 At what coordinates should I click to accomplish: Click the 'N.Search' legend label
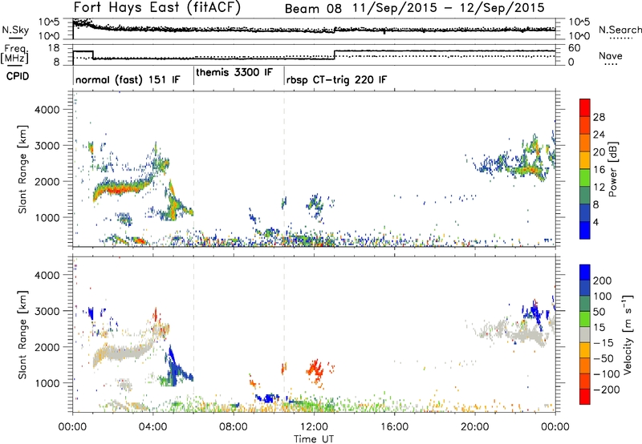[x=620, y=30]
